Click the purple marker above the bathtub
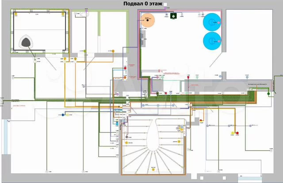This screenshot has height=183, width=283. [x=86, y=11]
